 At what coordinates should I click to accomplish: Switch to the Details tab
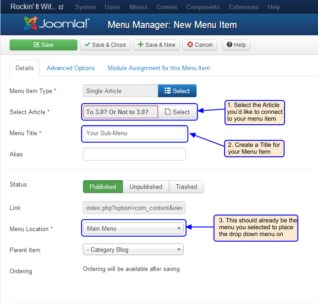tap(25, 68)
